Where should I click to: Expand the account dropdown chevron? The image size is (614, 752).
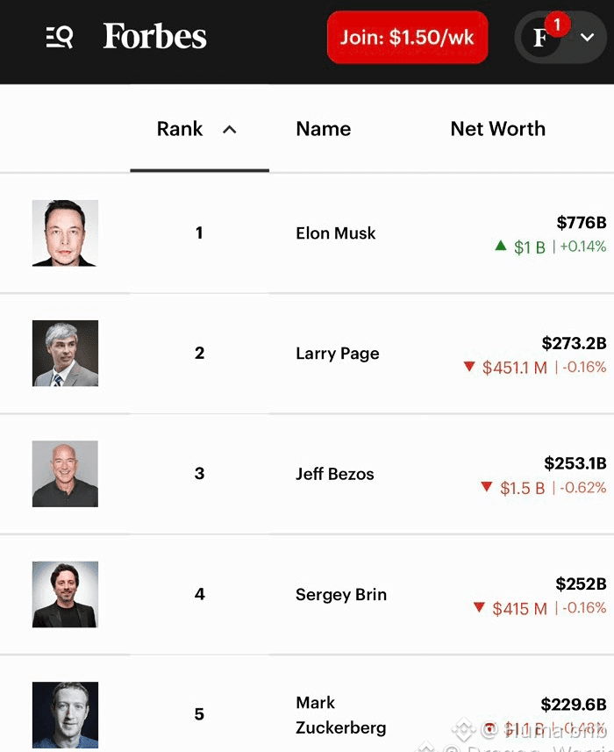pos(587,37)
